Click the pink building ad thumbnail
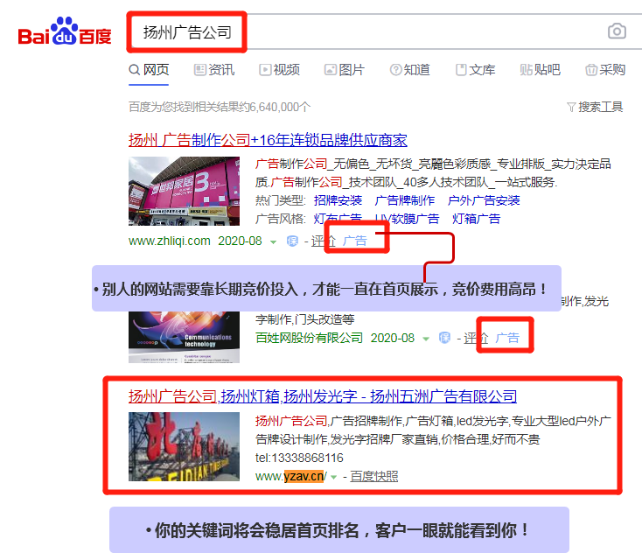642x553 pixels. click(x=184, y=191)
